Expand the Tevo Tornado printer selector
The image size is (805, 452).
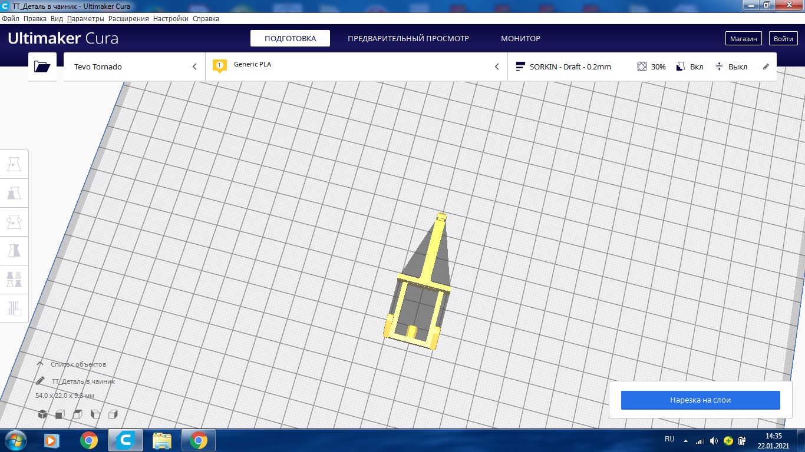[x=134, y=67]
